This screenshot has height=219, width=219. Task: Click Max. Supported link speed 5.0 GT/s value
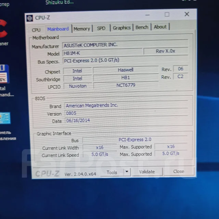(171, 154)
